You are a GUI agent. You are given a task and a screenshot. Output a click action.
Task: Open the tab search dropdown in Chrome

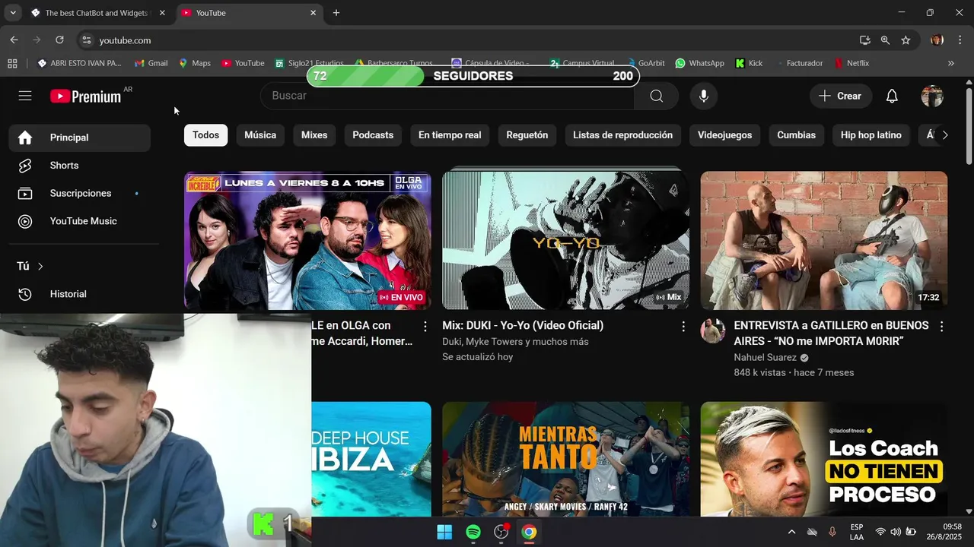coord(13,13)
